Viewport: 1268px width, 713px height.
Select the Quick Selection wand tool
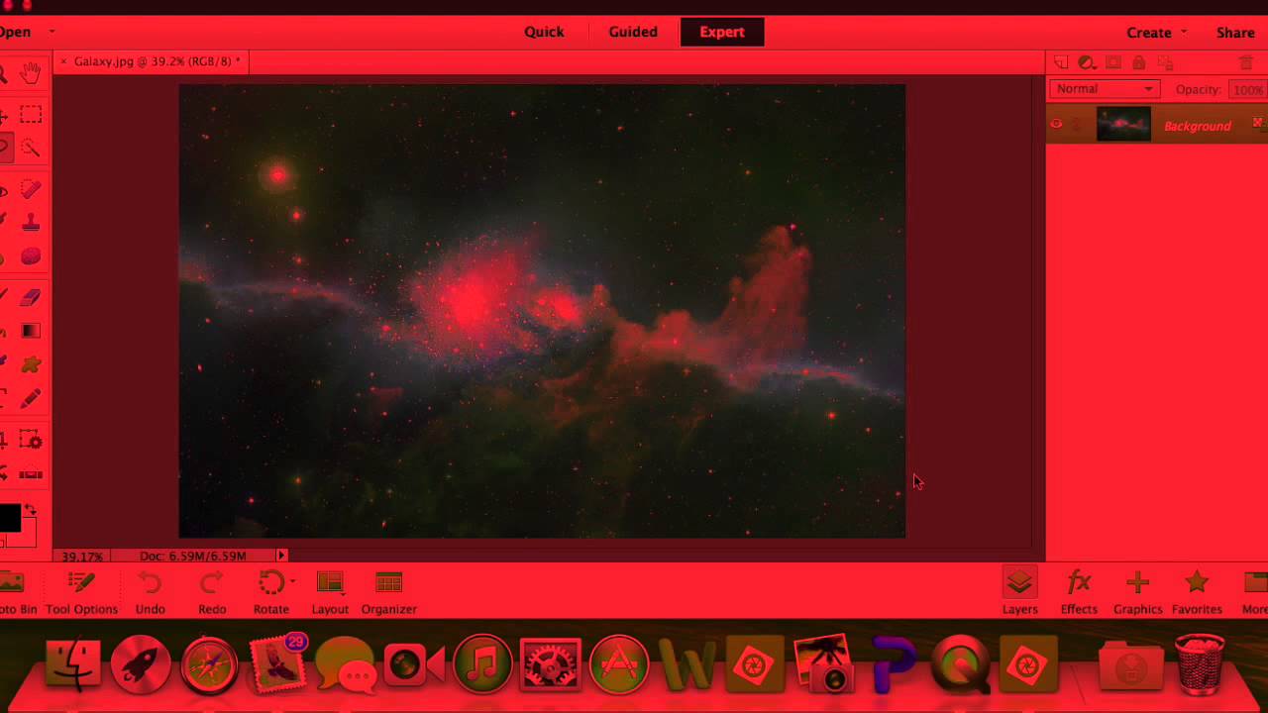[31, 149]
